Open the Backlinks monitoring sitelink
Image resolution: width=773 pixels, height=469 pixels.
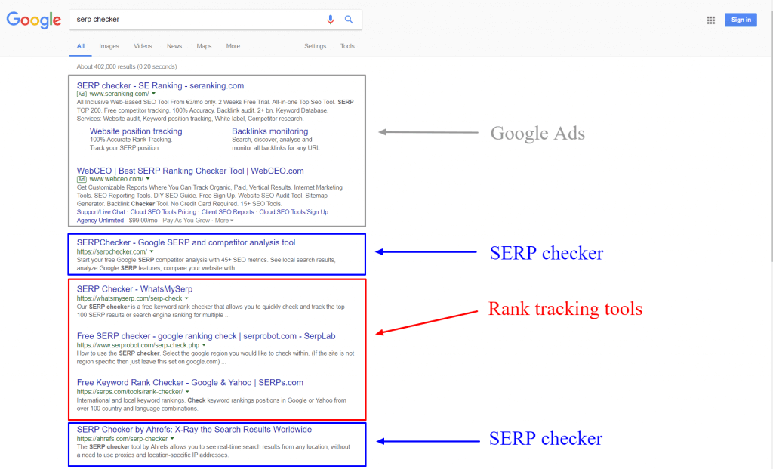click(x=269, y=131)
